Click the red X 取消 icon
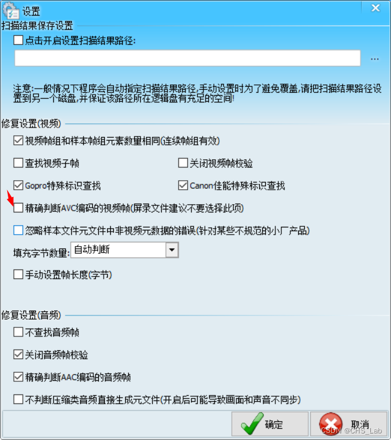This screenshot has height=440, width=391. coord(331,424)
